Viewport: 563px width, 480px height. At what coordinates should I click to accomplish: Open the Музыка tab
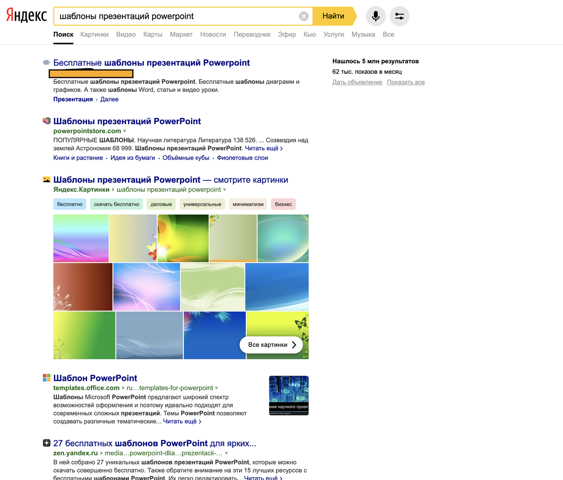pyautogui.click(x=363, y=35)
